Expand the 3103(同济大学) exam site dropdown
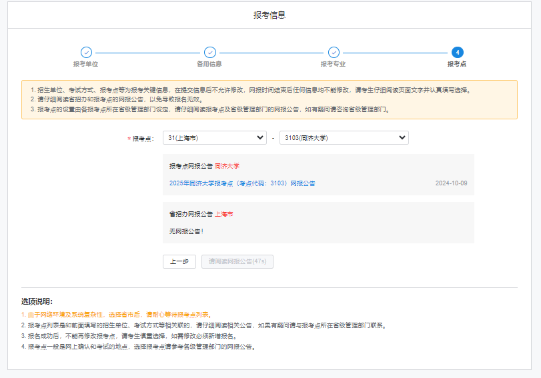The image size is (541, 378). click(344, 138)
